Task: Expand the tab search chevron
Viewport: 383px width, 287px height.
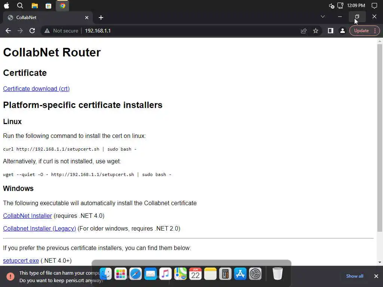Action: (x=323, y=16)
